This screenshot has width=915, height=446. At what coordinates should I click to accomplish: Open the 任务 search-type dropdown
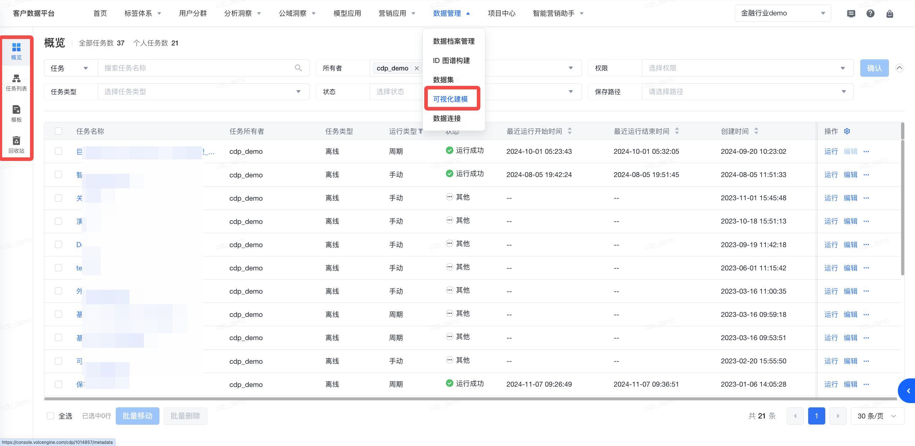click(x=71, y=68)
